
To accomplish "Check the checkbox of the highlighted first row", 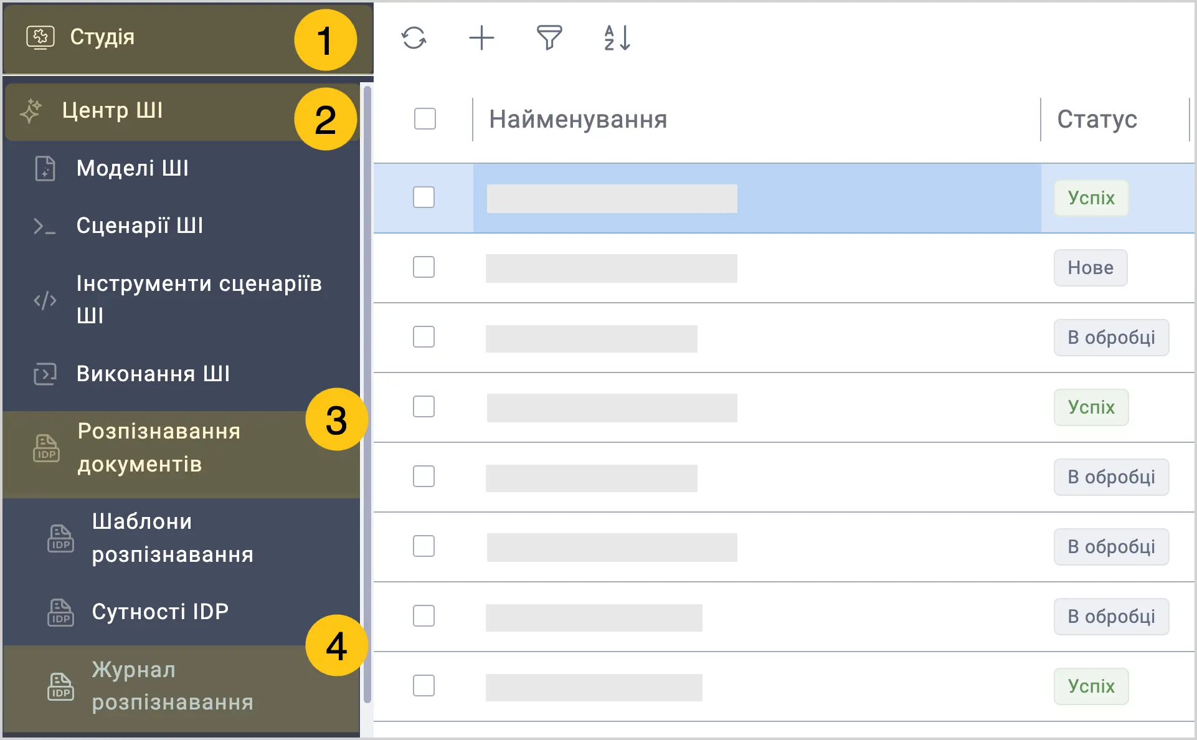I will click(423, 197).
